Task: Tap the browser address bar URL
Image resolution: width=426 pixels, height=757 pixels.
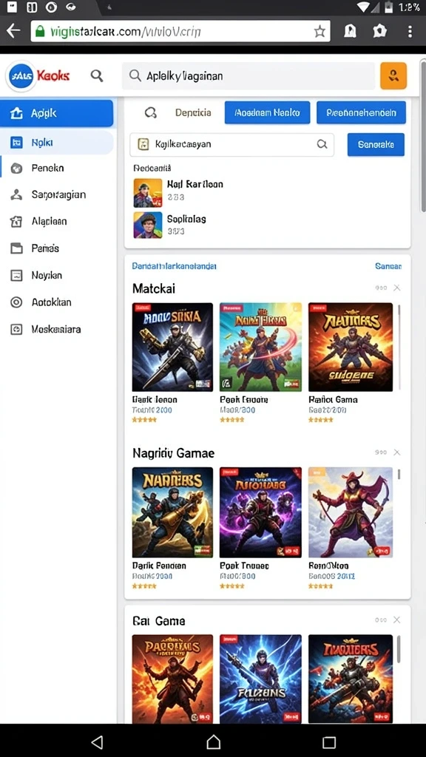Action: tap(180, 31)
